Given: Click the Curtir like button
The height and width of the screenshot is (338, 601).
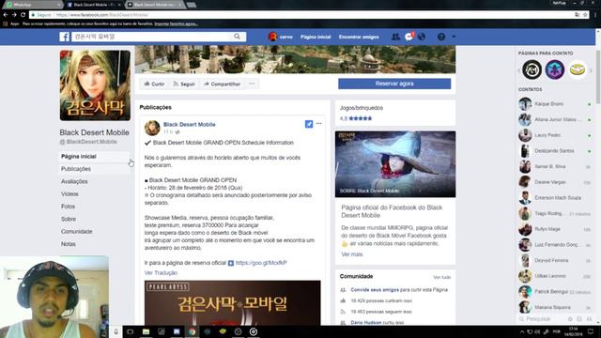Looking at the screenshot, I should click(x=154, y=84).
